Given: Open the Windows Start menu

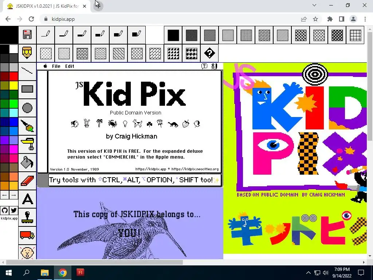Looking at the screenshot, I should coord(9,273).
